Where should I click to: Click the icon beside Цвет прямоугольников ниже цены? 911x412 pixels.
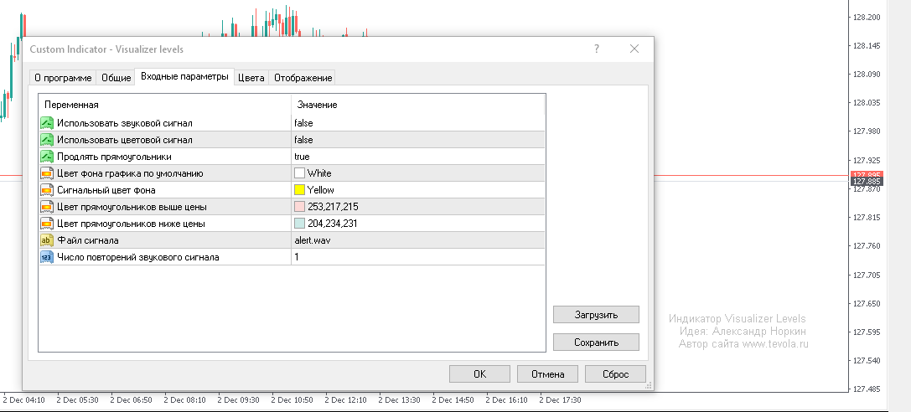point(46,224)
